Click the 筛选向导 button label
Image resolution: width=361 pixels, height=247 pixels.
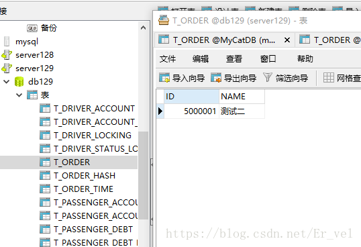pyautogui.click(x=292, y=79)
